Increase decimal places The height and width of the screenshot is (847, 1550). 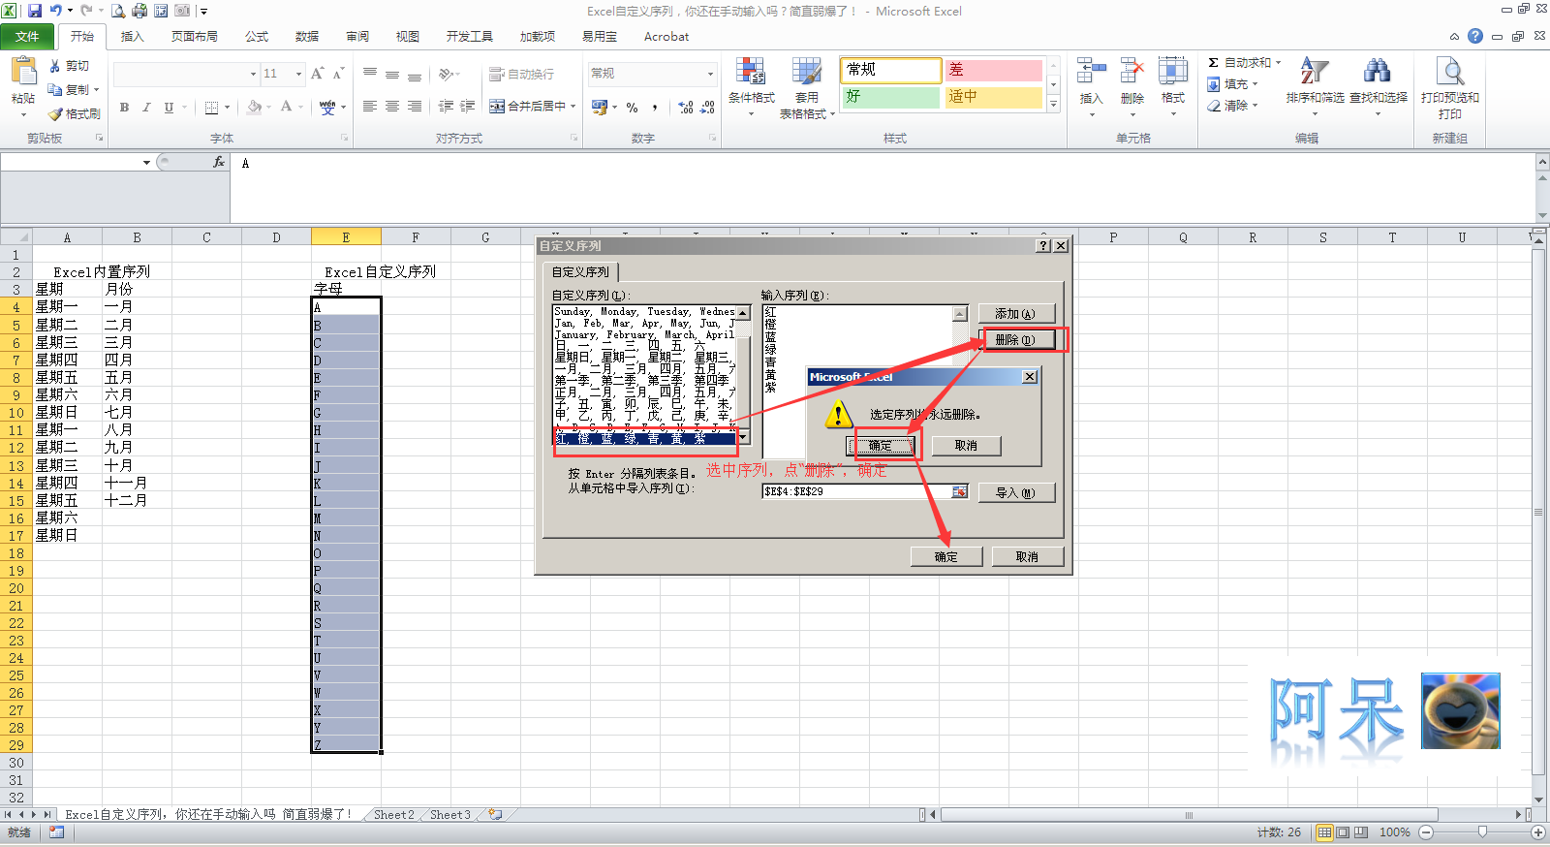click(x=686, y=107)
